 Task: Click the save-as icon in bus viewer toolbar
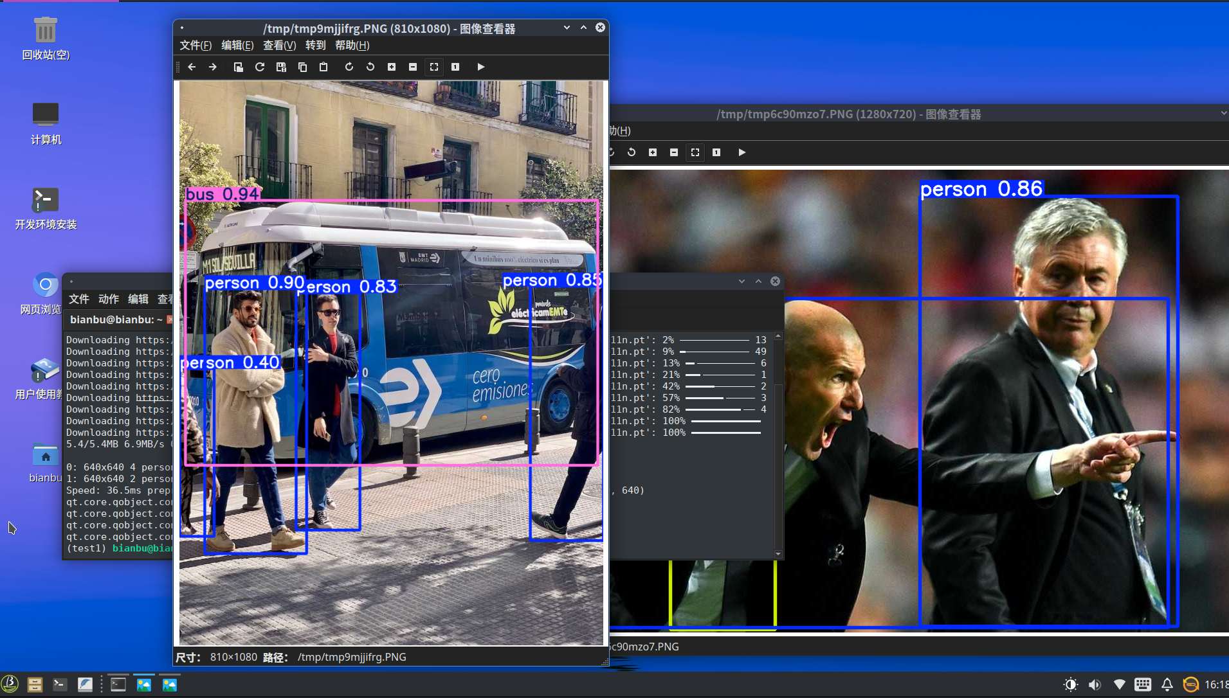pos(281,67)
